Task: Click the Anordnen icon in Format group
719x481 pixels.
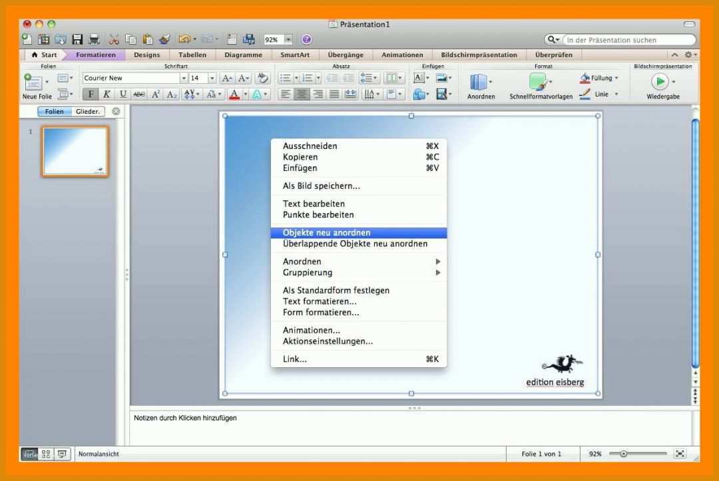Action: tap(478, 82)
